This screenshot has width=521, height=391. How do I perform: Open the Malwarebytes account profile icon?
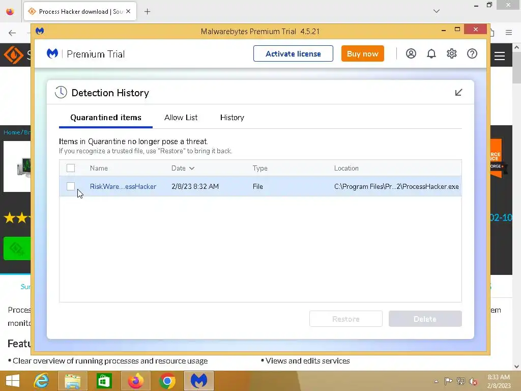pos(411,53)
